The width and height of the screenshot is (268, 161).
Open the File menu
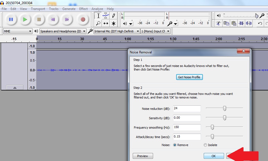4,9
